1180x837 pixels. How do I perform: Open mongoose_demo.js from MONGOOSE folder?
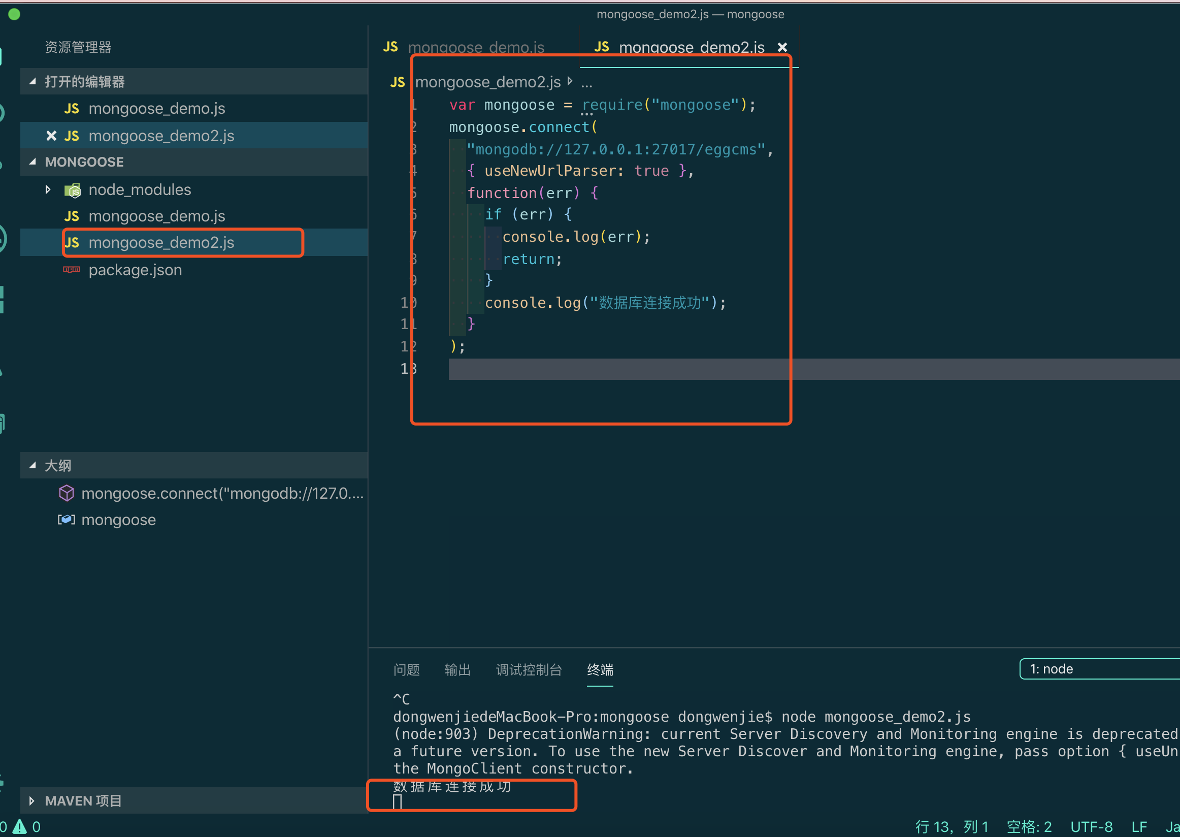point(157,216)
